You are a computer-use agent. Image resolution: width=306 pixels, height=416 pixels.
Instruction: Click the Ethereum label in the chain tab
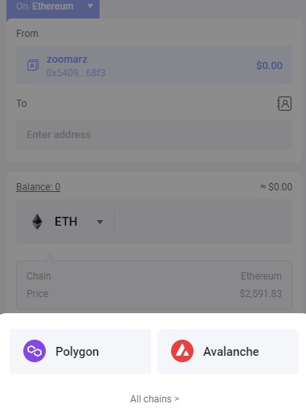[53, 6]
